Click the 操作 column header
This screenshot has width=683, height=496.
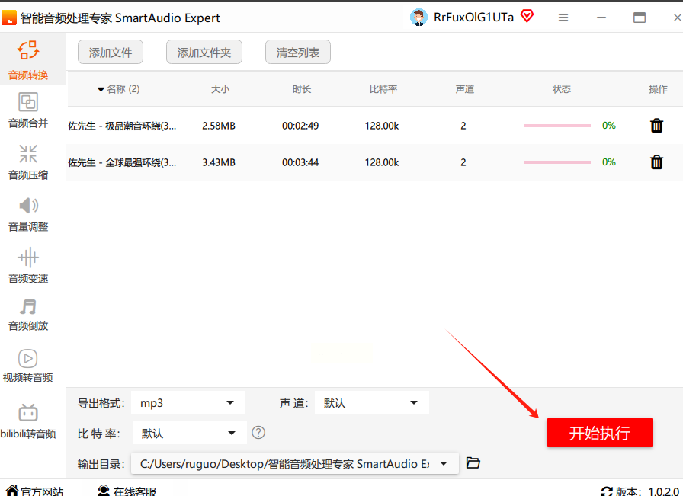[658, 89]
